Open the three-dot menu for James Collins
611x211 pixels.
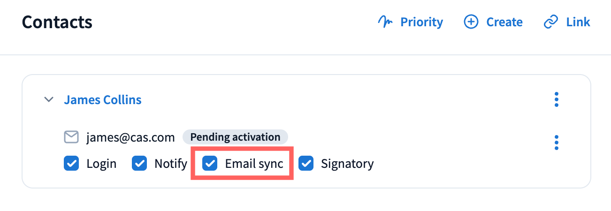click(557, 99)
